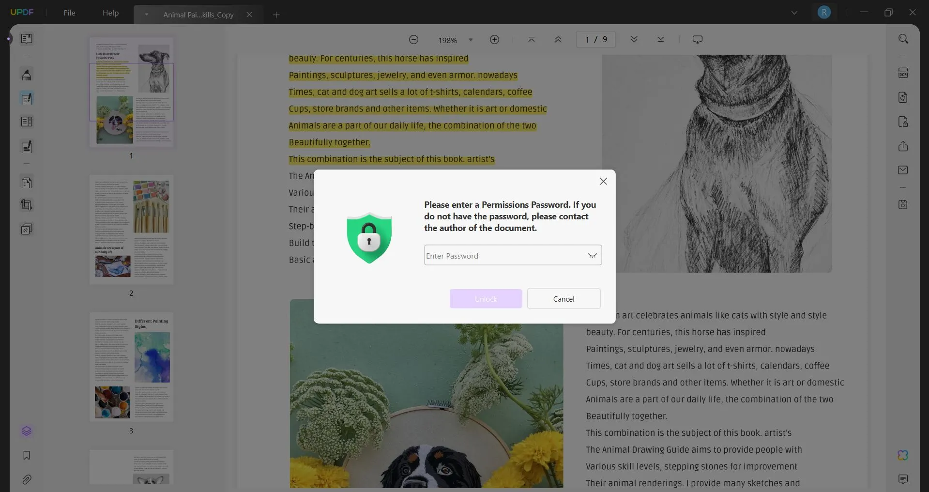Open the Layers panel

27,431
